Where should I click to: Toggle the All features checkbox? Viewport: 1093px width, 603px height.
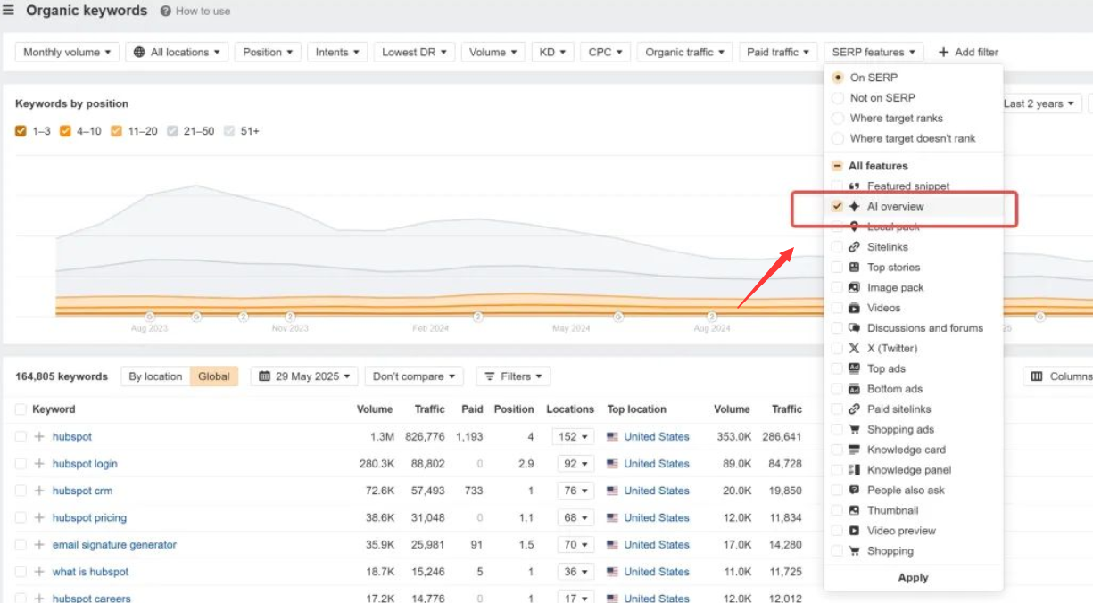[x=837, y=166]
